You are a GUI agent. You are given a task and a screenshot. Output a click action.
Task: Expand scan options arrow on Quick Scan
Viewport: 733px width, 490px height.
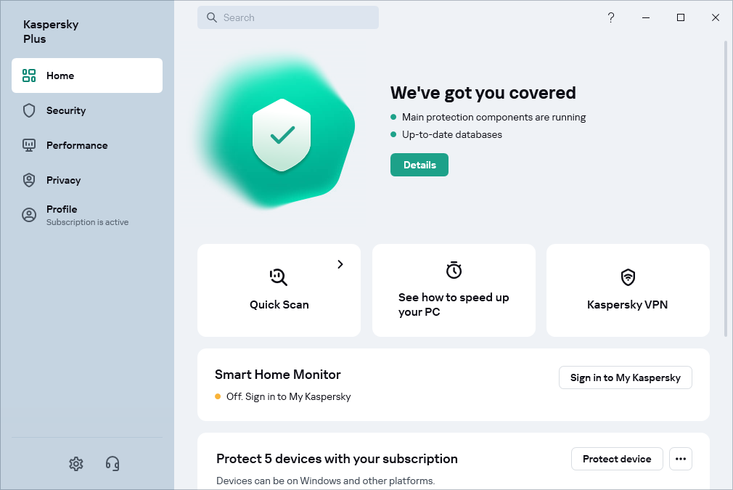[x=340, y=264]
